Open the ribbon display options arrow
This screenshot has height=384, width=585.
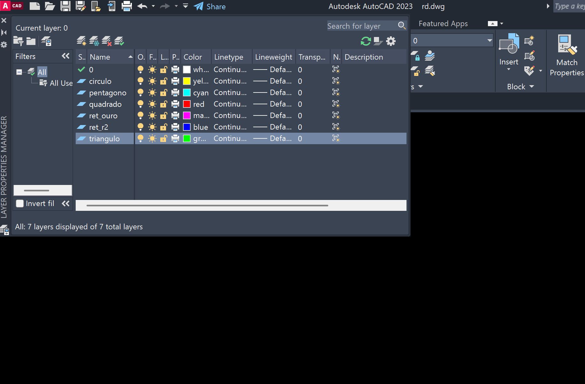coord(502,24)
